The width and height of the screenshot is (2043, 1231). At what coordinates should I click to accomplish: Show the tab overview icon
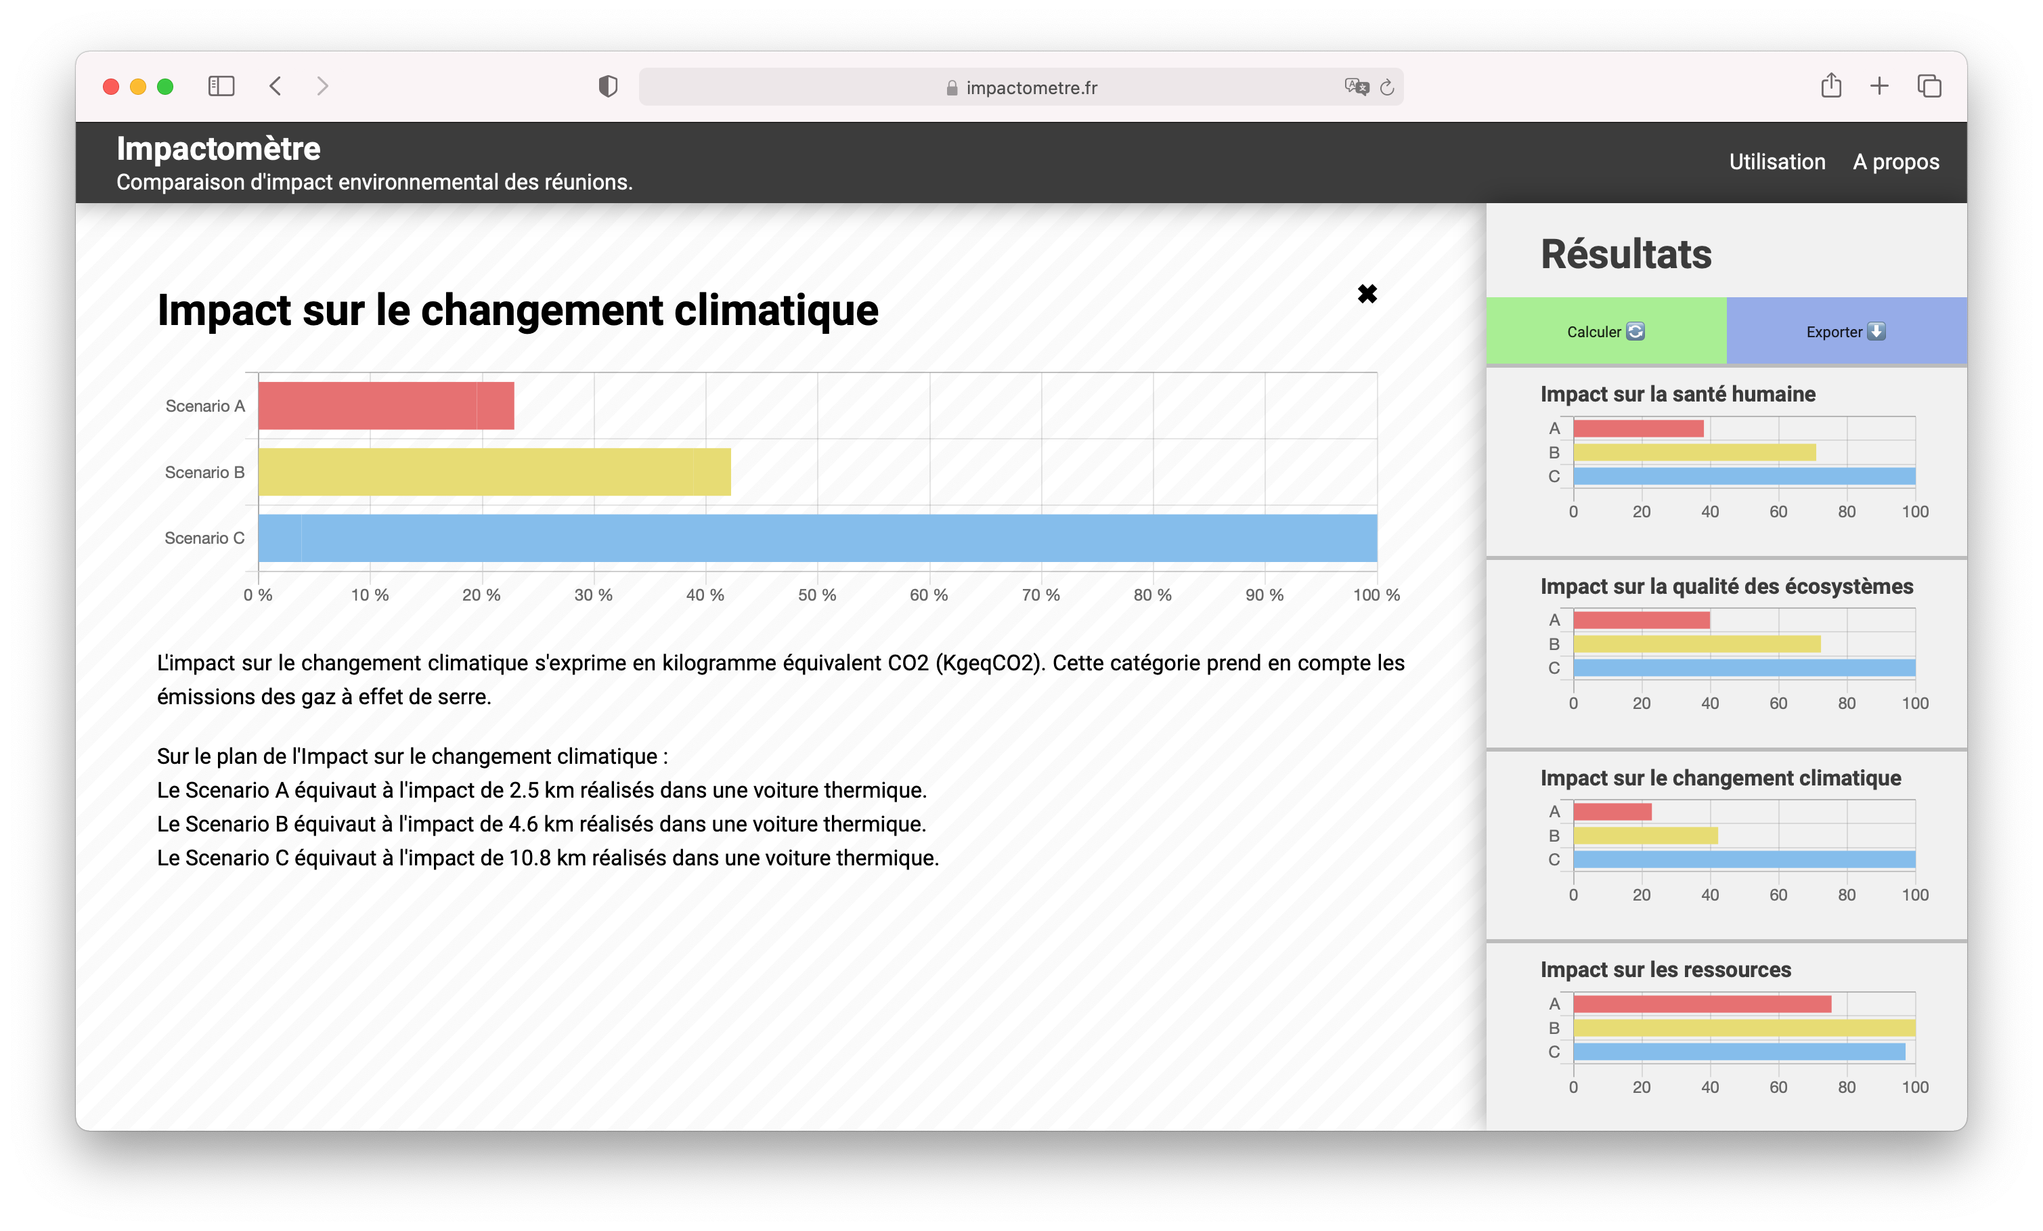(x=1929, y=85)
